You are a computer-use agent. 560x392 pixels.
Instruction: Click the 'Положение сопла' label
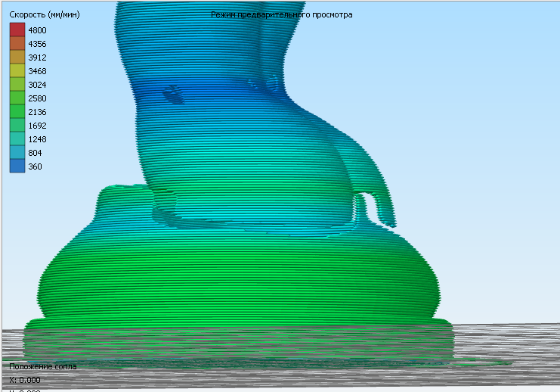[x=43, y=366]
